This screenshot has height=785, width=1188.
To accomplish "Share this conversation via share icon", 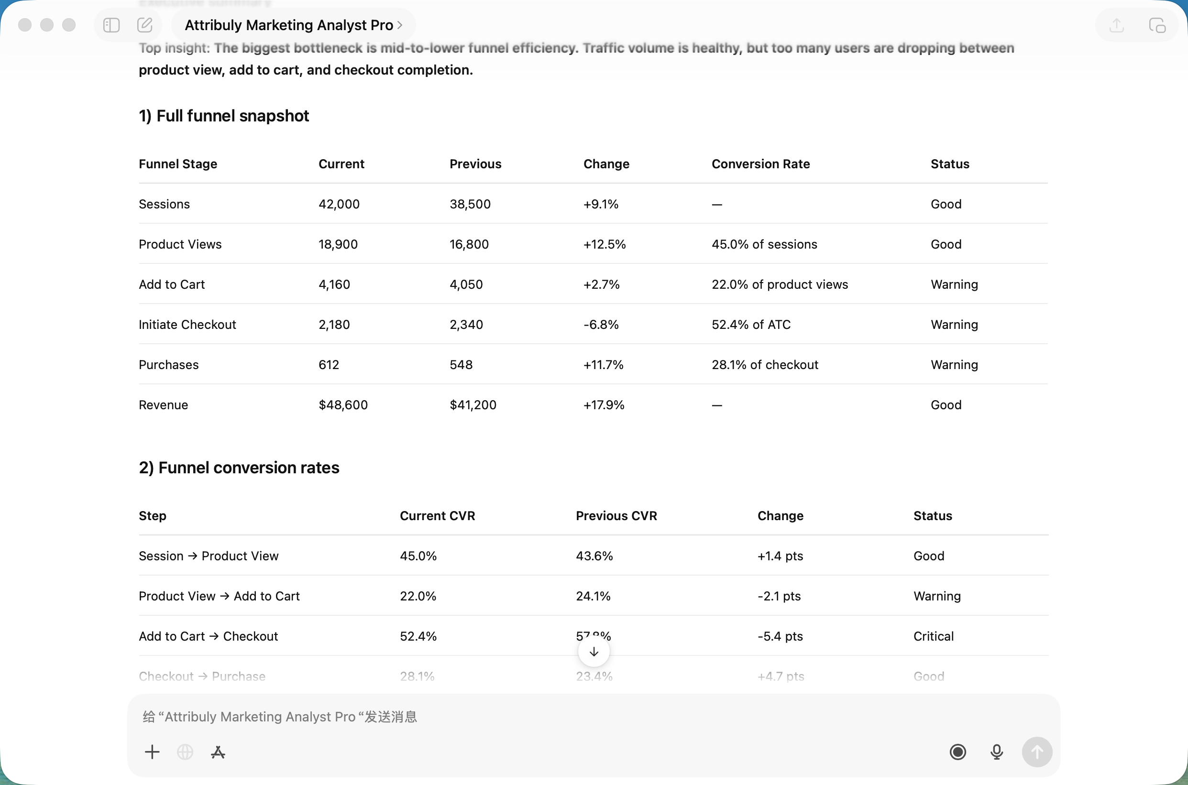I will 1116,25.
